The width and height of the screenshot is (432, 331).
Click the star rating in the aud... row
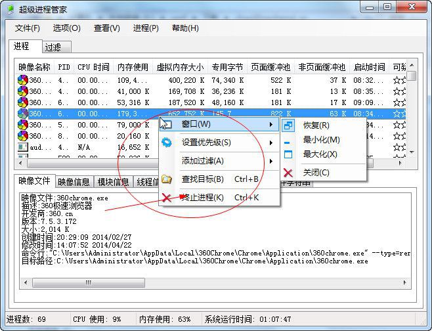click(399, 147)
